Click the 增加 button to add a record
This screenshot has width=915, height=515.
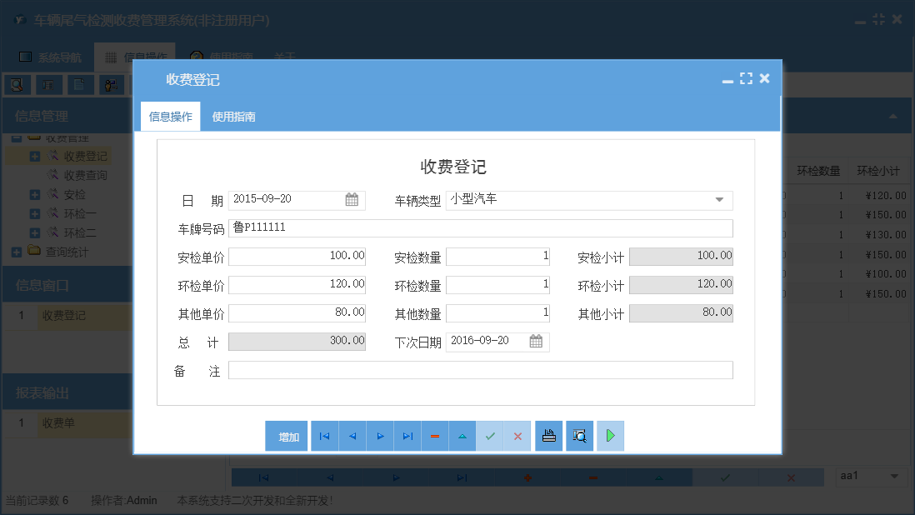coord(286,436)
